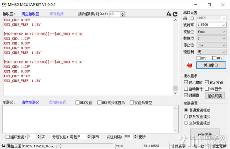
Task: Click the receive area scrollbar up arrow
Action: tap(175, 20)
